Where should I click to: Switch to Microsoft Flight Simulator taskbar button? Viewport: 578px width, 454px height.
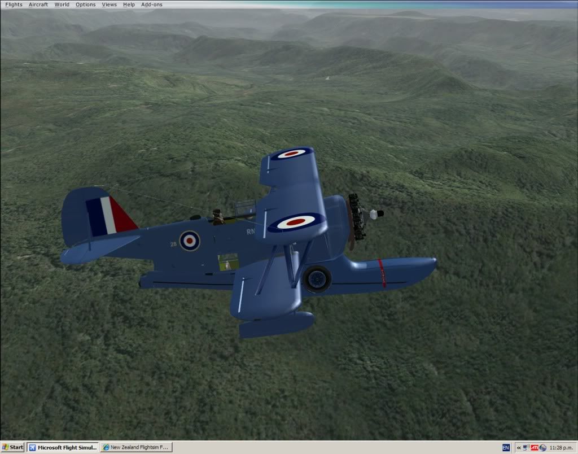coord(63,447)
